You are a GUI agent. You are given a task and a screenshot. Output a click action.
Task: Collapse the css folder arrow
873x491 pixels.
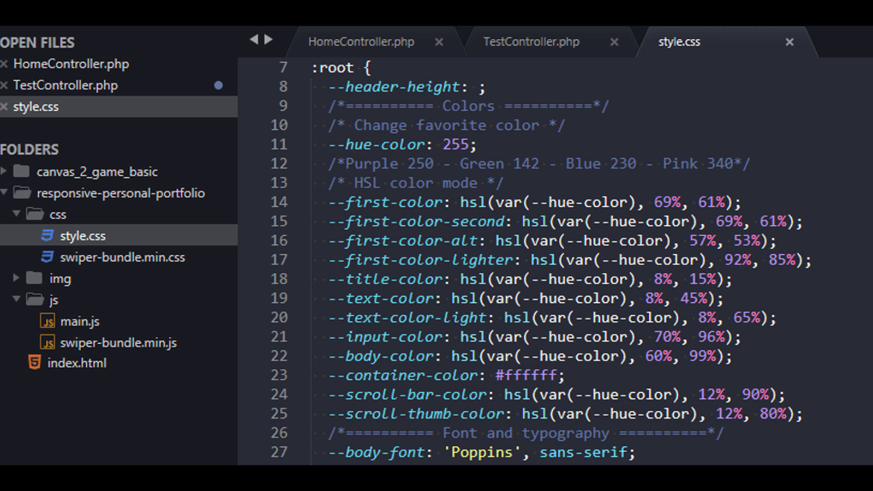coord(16,213)
